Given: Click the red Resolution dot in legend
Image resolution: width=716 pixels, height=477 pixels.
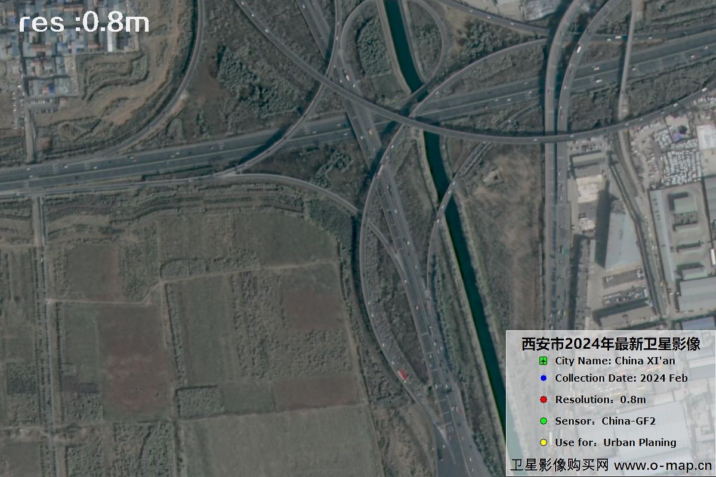Looking at the screenshot, I should pos(543,399).
